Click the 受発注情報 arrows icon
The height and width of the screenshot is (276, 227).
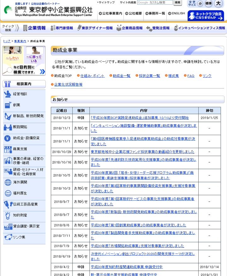pyautogui.click(x=149, y=28)
